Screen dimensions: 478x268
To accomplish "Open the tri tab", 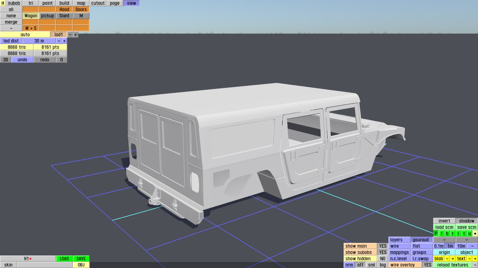I will pyautogui.click(x=31, y=3).
